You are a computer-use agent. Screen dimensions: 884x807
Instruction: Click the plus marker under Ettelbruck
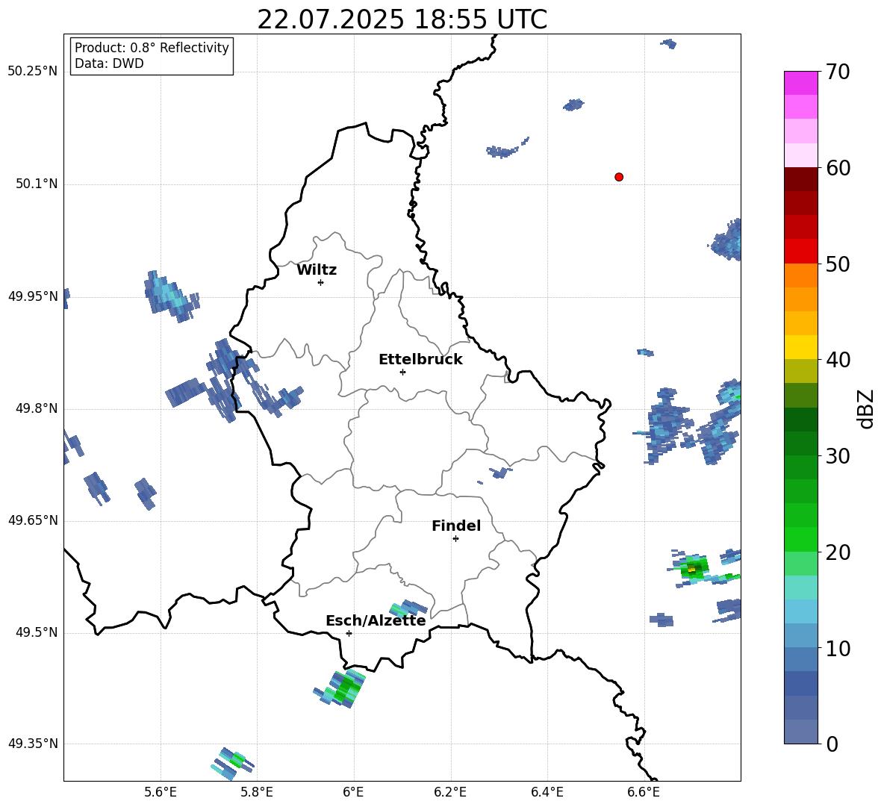tap(402, 372)
